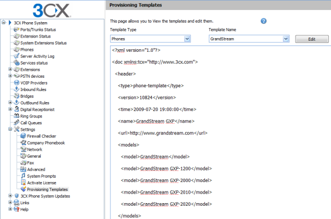This screenshot has width=331, height=219.
Task: Expand the Links tree node
Action: pos(10,203)
